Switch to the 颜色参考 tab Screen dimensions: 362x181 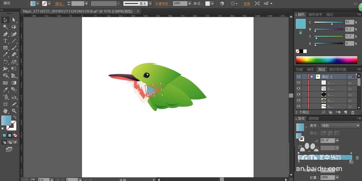tap(315, 14)
